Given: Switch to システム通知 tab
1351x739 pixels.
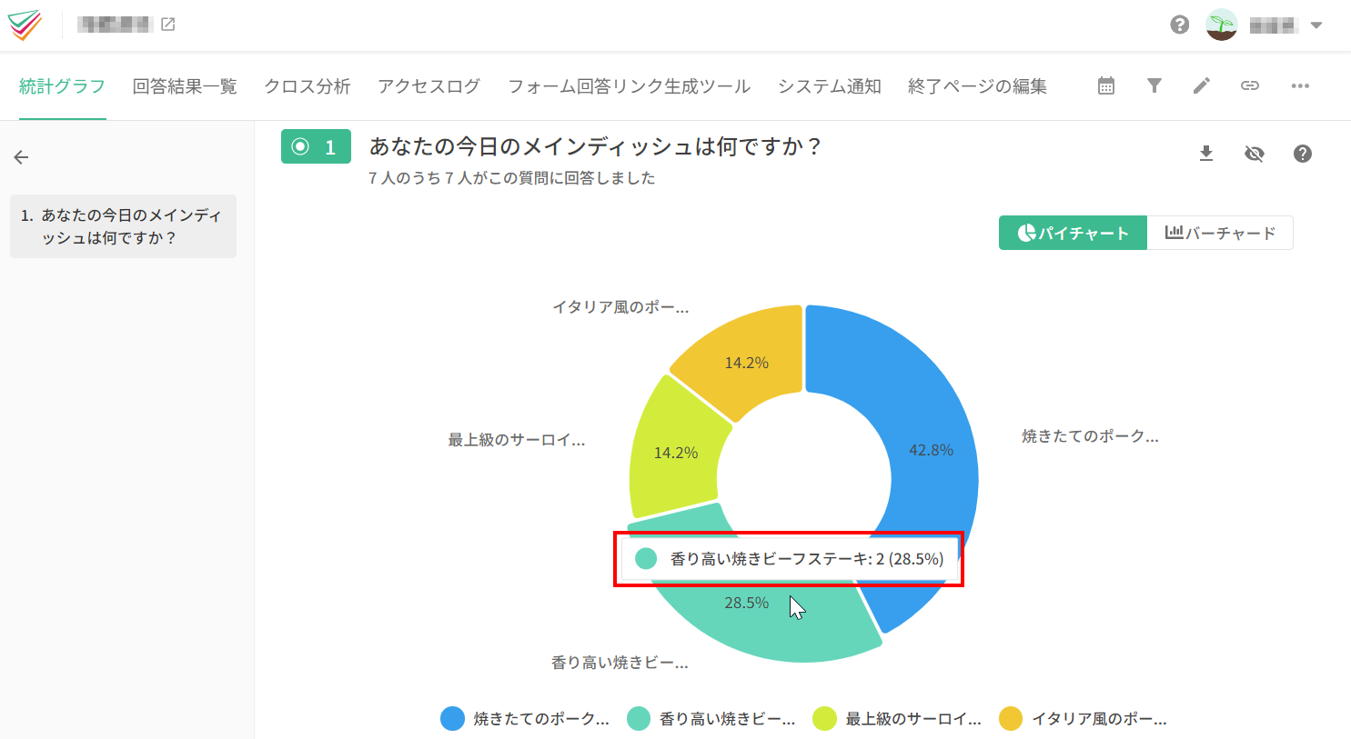Looking at the screenshot, I should click(x=829, y=86).
